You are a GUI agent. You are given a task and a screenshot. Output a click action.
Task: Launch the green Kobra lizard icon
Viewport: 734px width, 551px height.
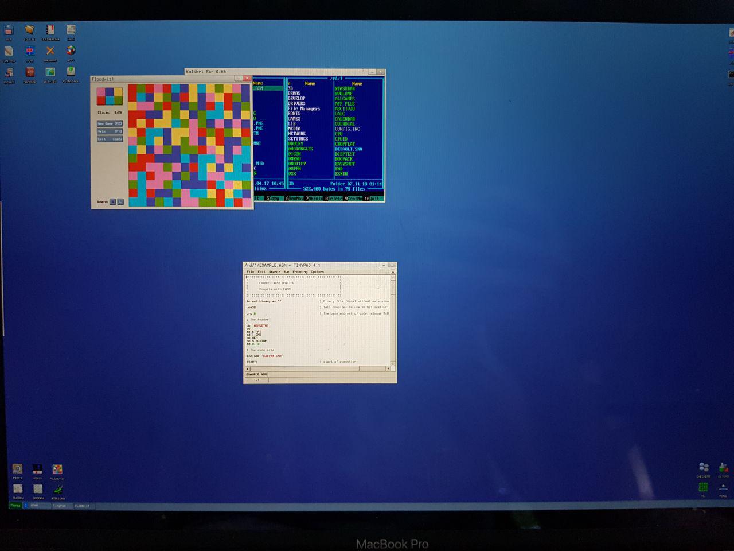[x=58, y=490]
